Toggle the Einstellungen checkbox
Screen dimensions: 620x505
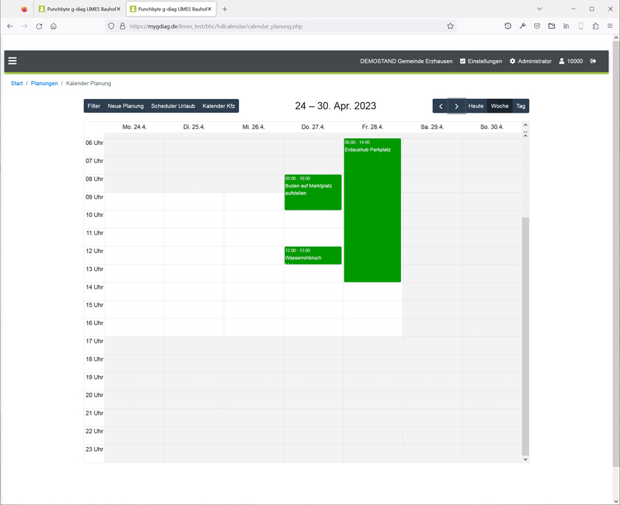pos(463,61)
